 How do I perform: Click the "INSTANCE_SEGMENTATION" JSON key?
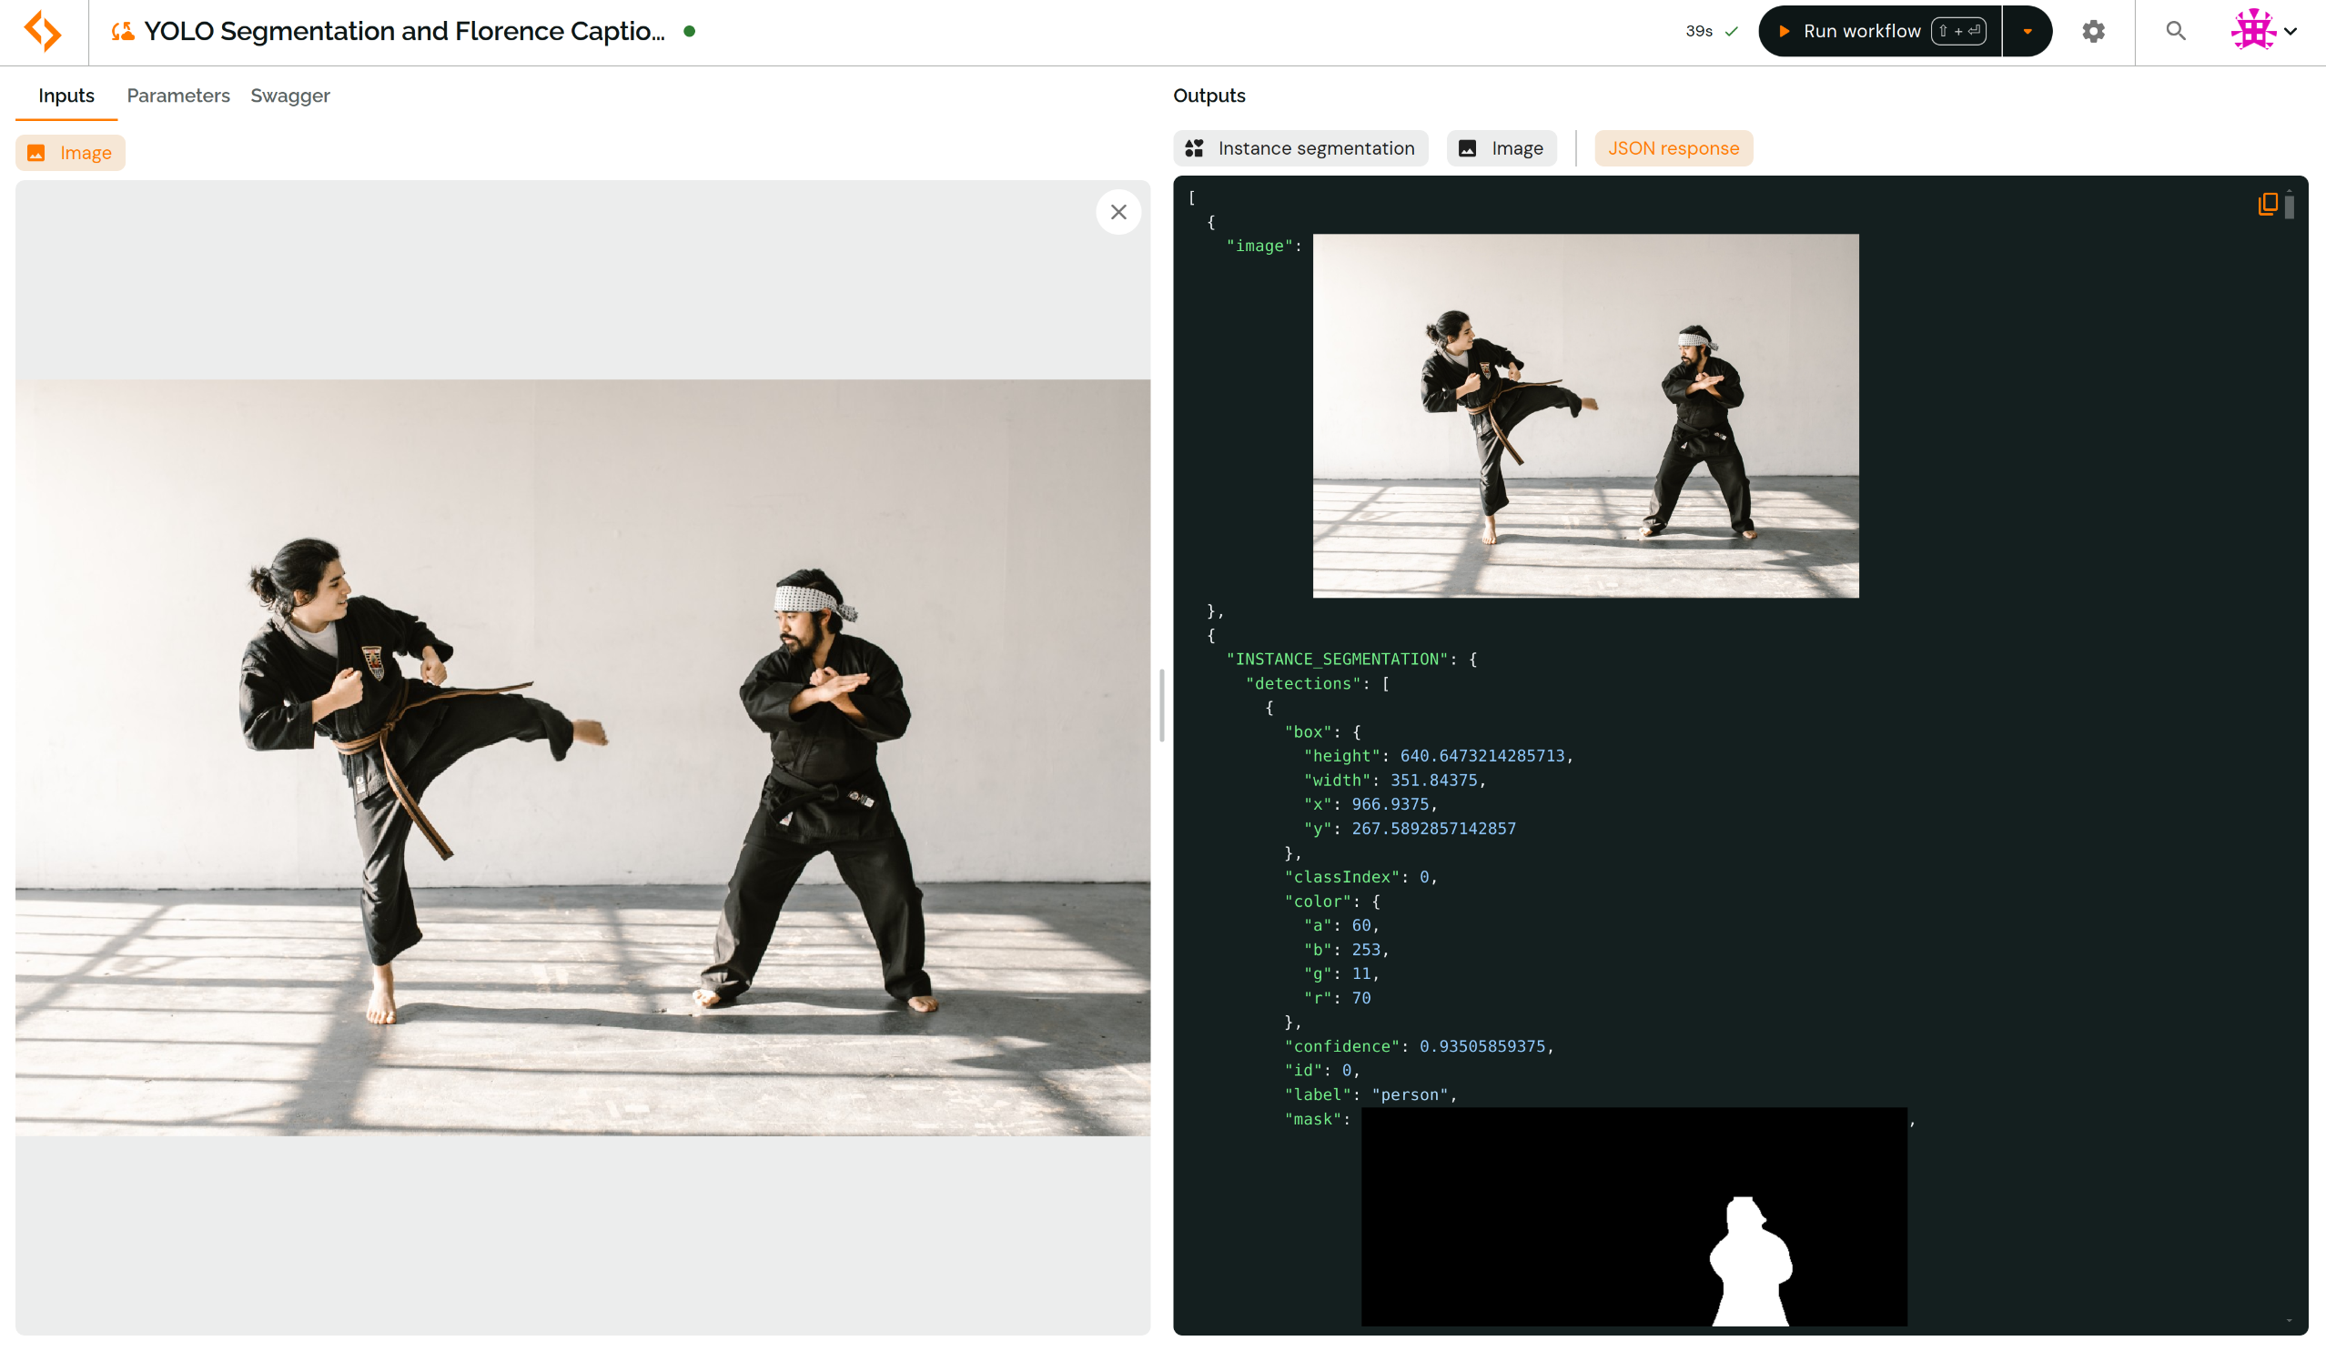[x=1338, y=659]
